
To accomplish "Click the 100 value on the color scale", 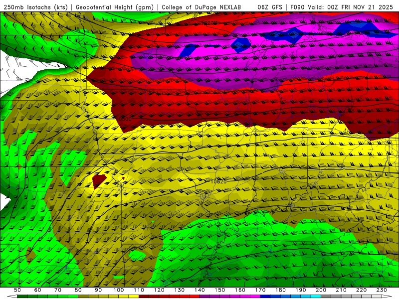I will point(119,290).
